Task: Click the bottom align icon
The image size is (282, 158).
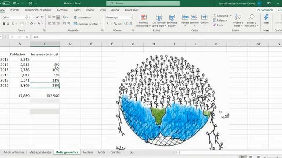Action: pyautogui.click(x=58, y=18)
